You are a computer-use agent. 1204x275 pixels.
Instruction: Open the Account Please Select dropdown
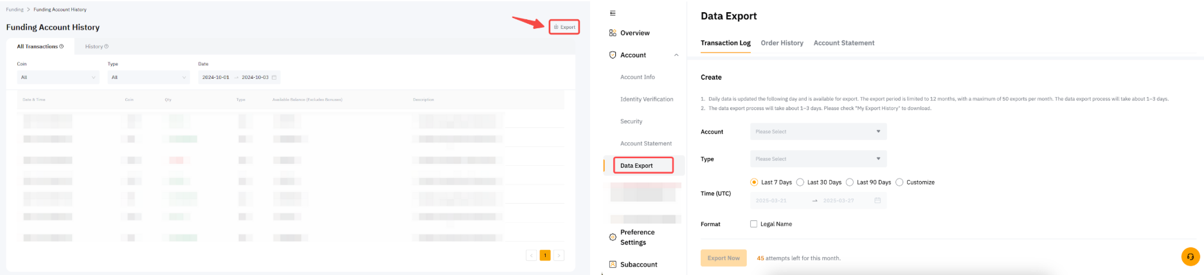tap(818, 132)
